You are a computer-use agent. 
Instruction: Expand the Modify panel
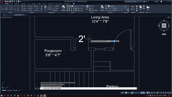point(32,12)
